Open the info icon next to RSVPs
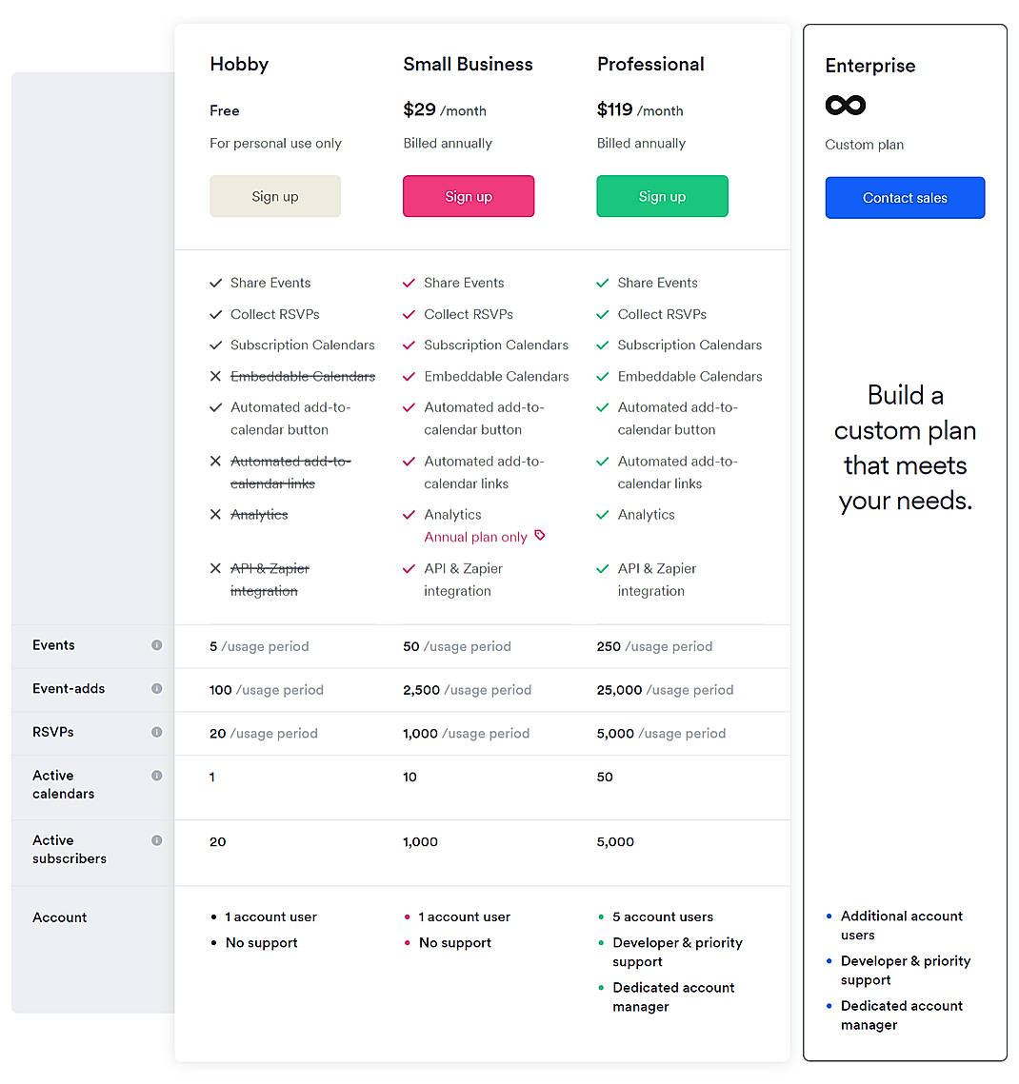Image resolution: width=1019 pixels, height=1084 pixels. pyautogui.click(x=157, y=732)
